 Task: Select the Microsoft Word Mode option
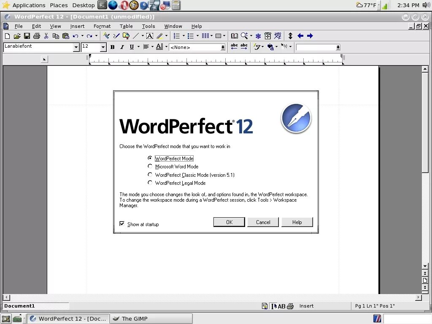coord(150,166)
